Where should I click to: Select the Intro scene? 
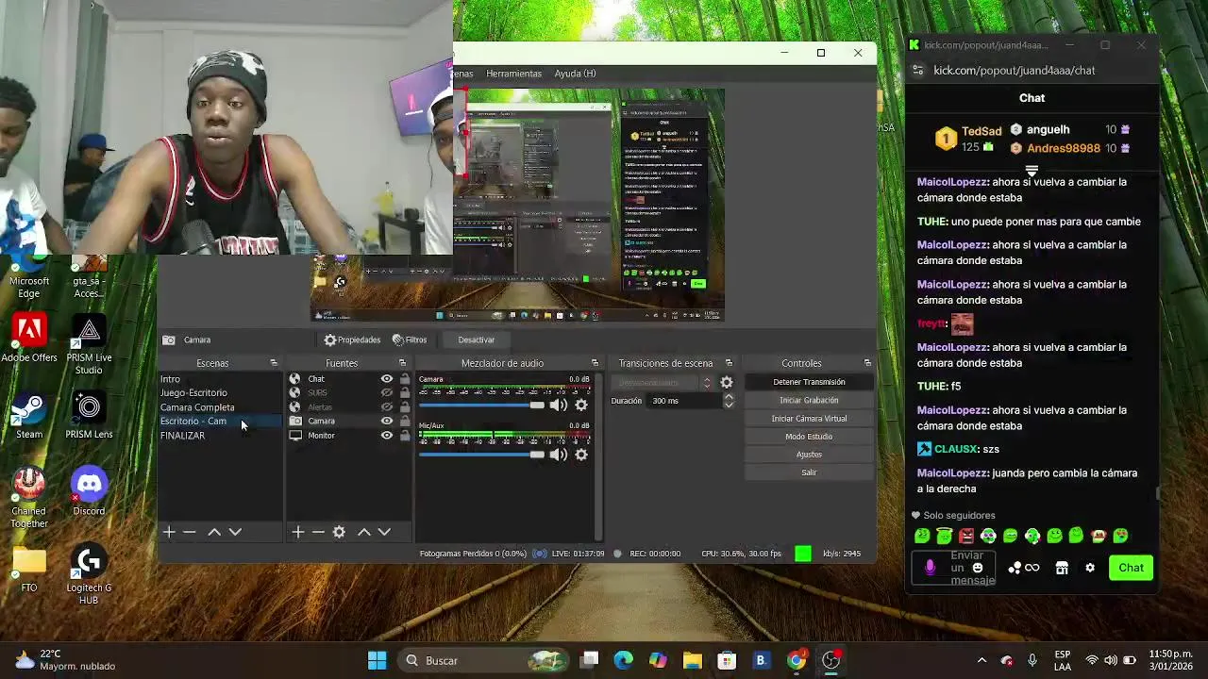click(220, 379)
